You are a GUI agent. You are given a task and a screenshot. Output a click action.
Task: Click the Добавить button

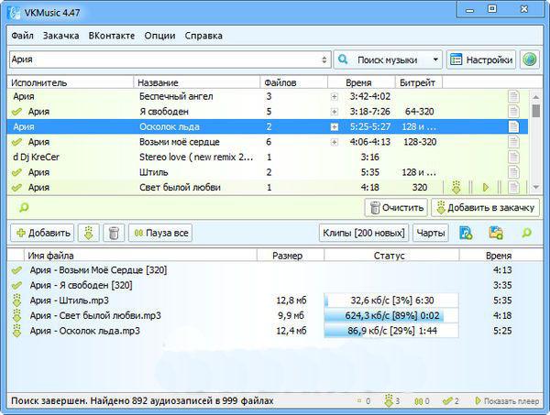[x=42, y=233]
